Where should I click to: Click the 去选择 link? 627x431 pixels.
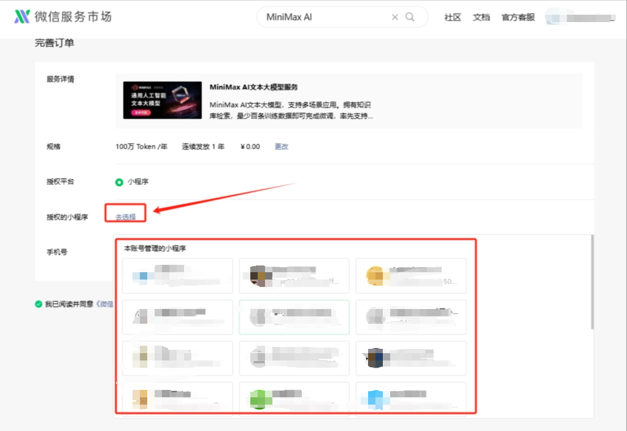126,217
